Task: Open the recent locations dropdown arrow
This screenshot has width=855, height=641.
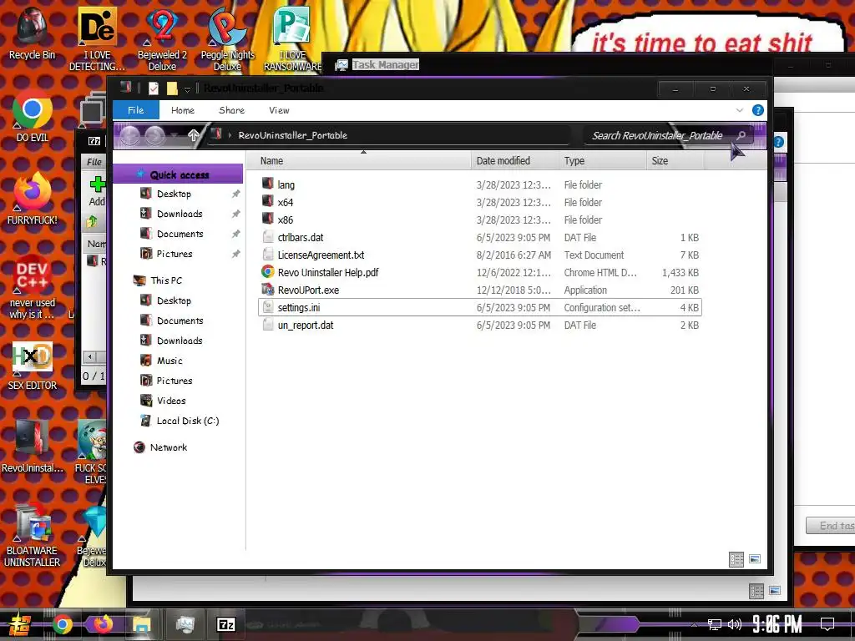Action: [174, 134]
